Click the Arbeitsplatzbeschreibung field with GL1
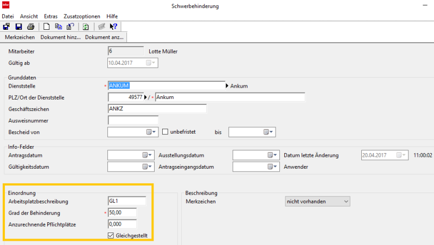This screenshot has height=245, width=434. 127,201
